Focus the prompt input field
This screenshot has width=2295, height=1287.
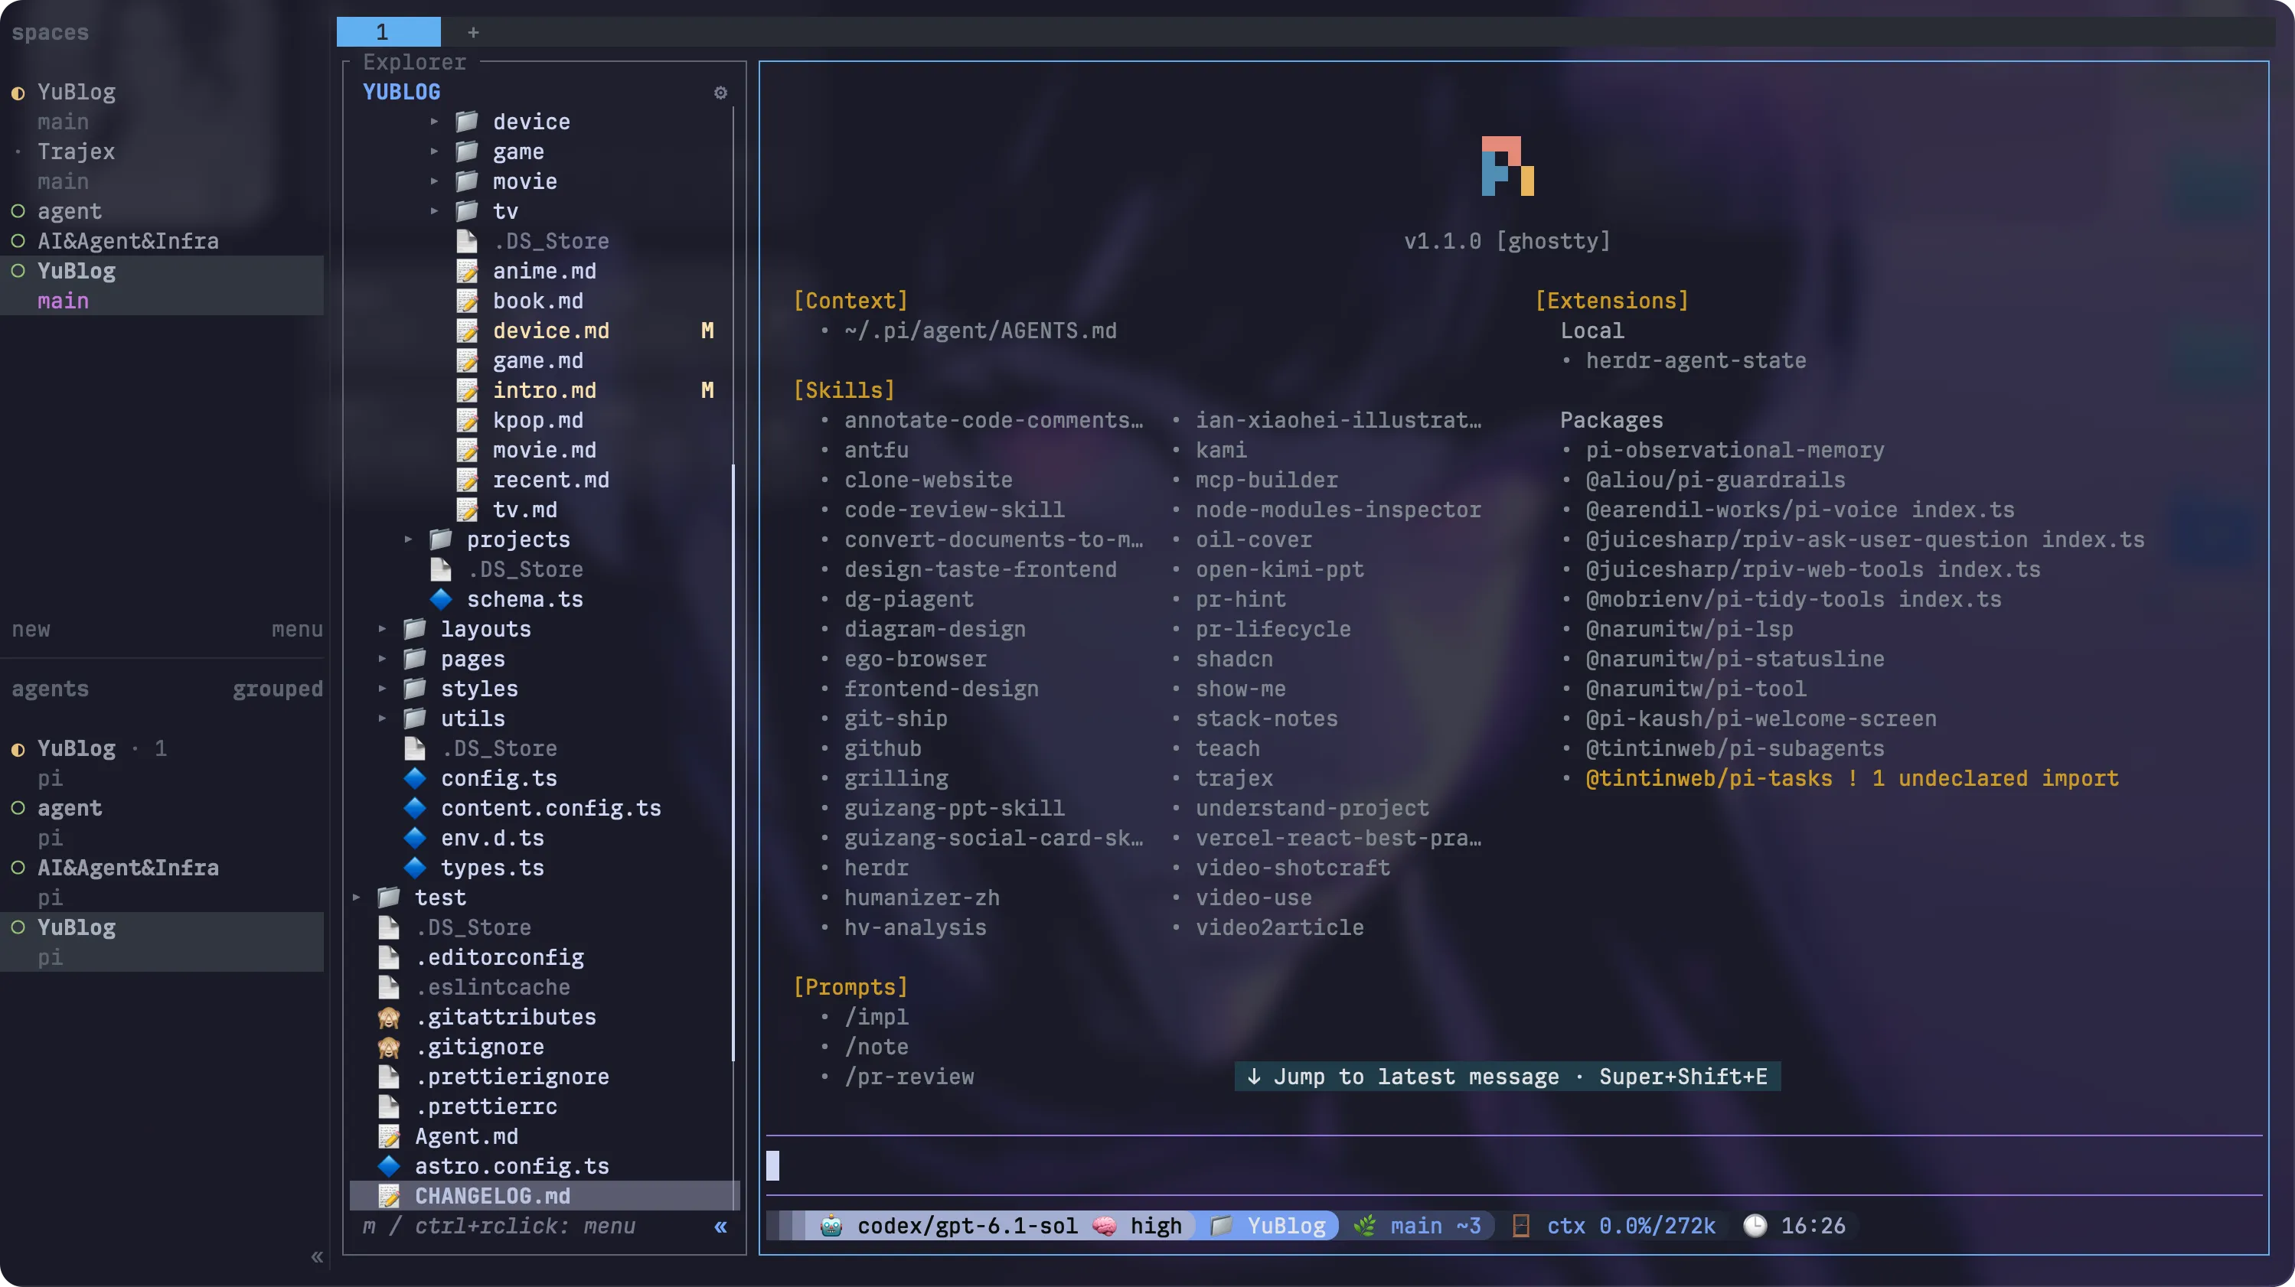point(1513,1166)
